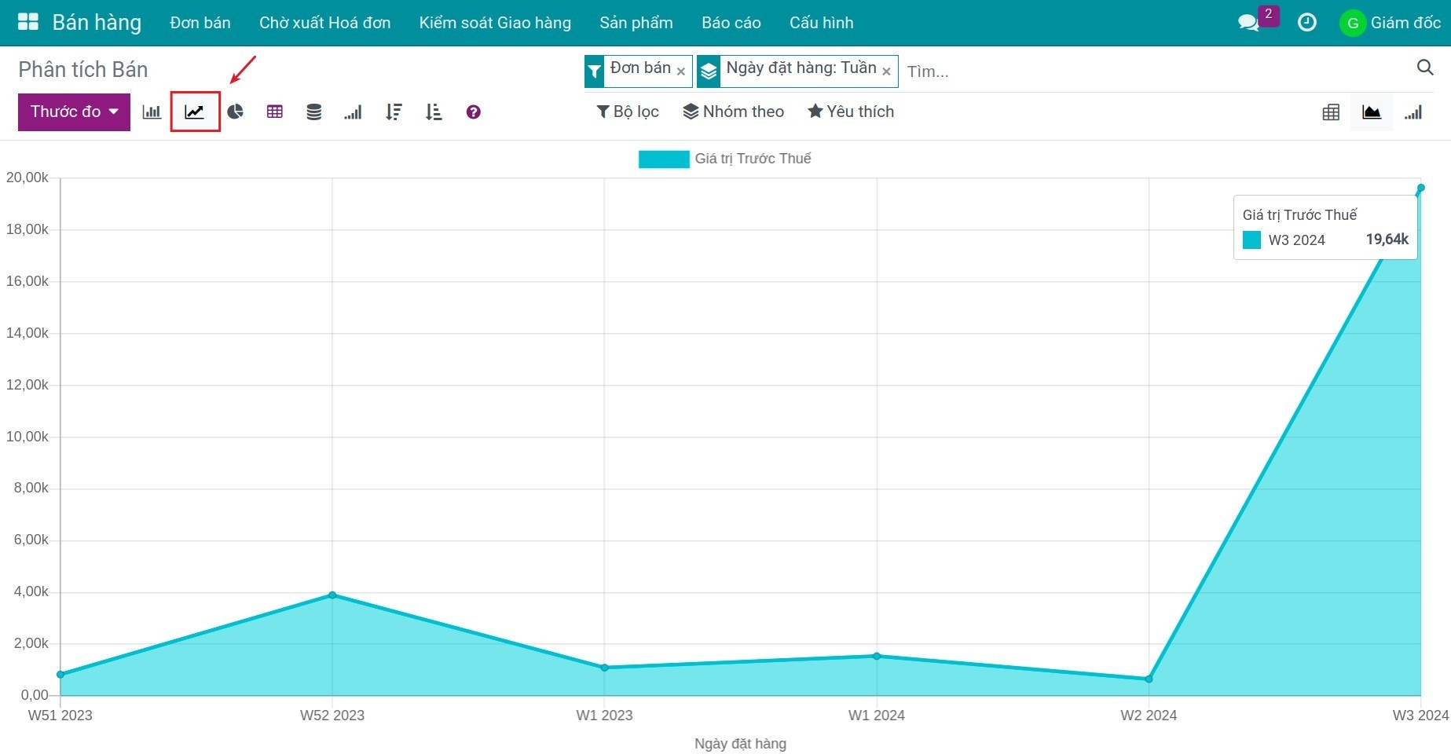1451x754 pixels.
Task: Switch to pivot view at right
Action: tap(1331, 112)
